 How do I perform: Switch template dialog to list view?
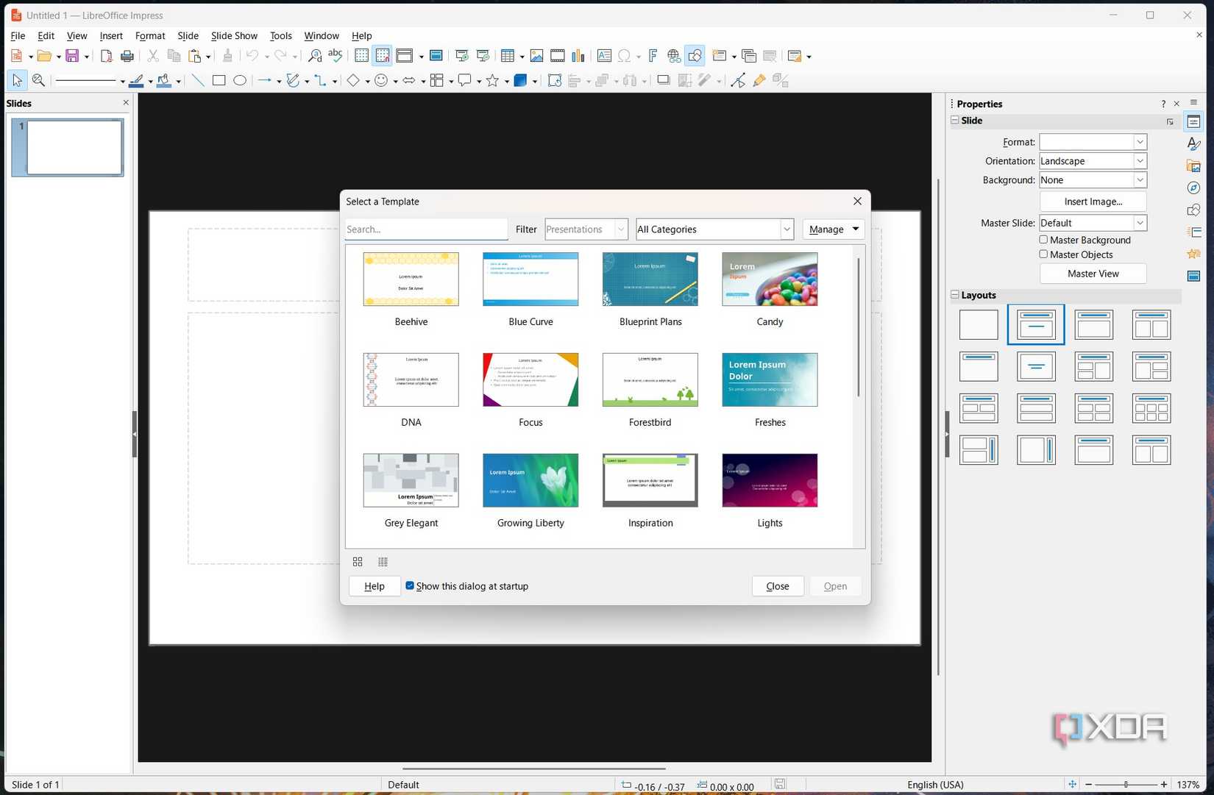[x=383, y=562]
